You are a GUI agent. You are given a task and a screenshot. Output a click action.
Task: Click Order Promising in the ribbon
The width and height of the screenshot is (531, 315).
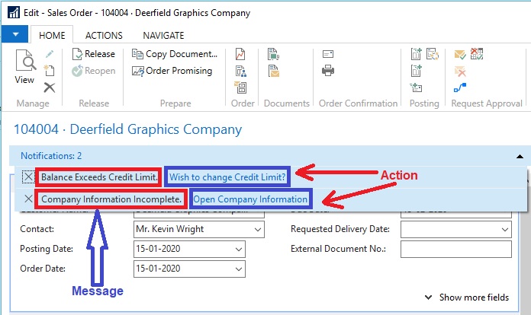pos(175,71)
